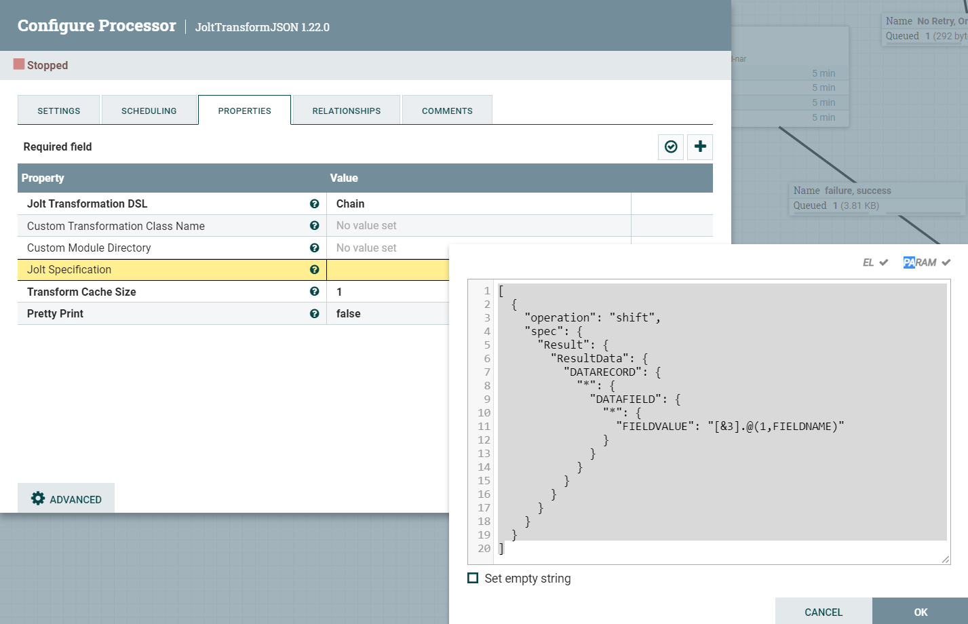View help tooltip for Jolt Specification
Viewport: 968px width, 624px height.
click(x=314, y=269)
